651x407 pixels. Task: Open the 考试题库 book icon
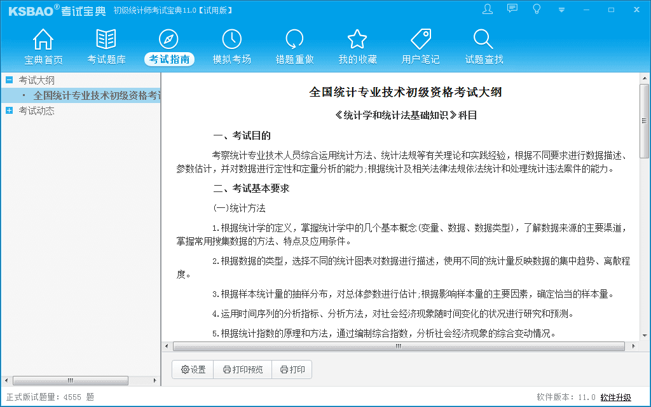(x=106, y=39)
